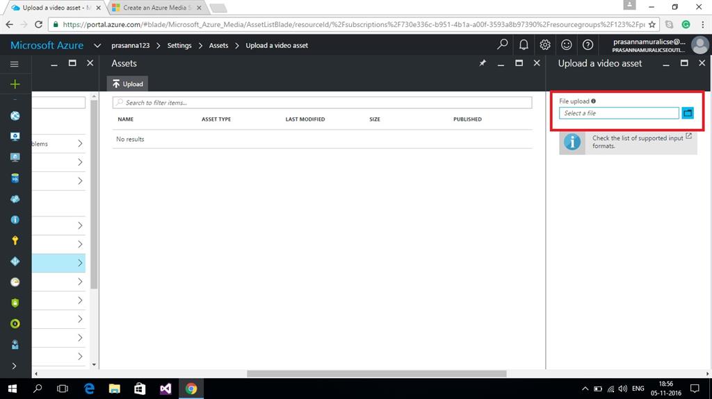Open the person Help support sidebar icon
The height and width of the screenshot is (399, 712).
tap(15, 345)
